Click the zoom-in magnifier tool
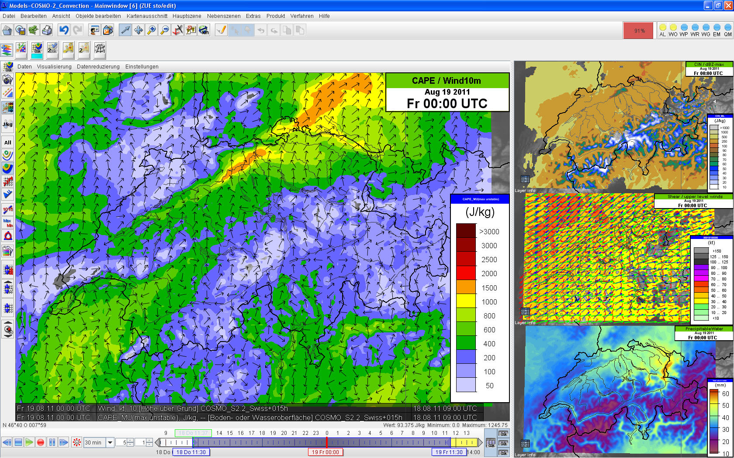Screen dimensions: 734x458 point(152,30)
